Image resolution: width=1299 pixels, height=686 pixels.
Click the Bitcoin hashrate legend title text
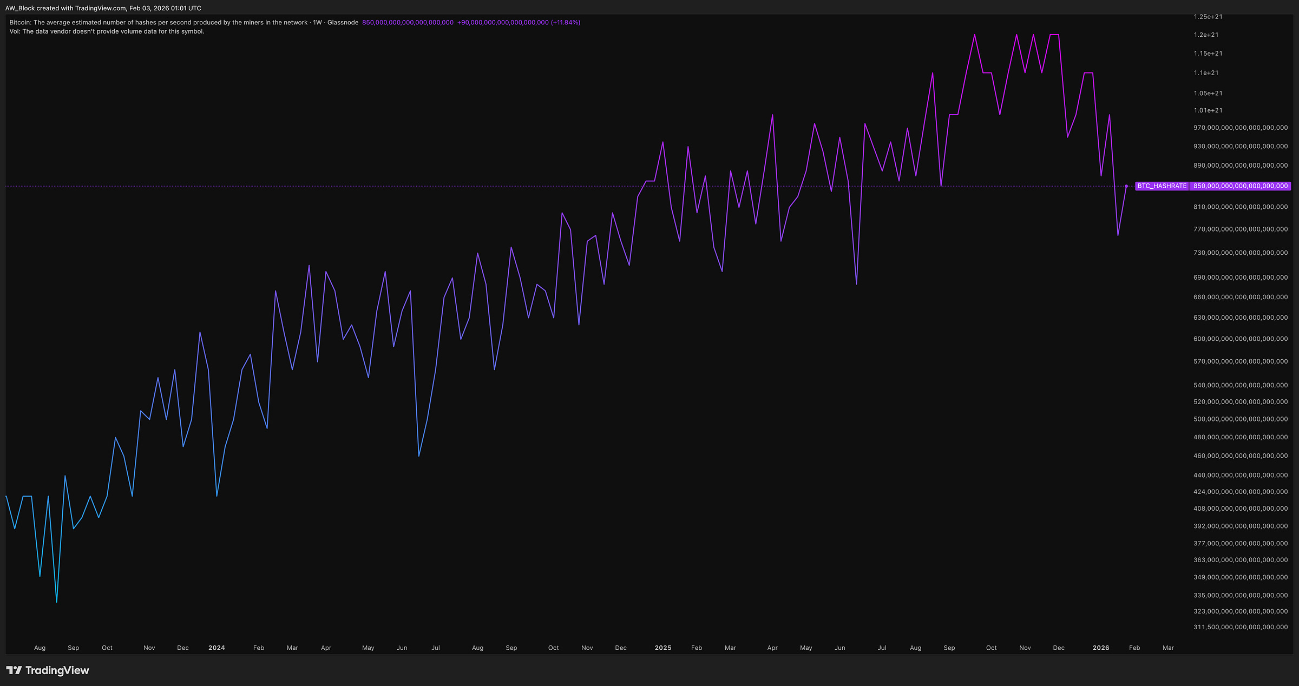click(158, 23)
